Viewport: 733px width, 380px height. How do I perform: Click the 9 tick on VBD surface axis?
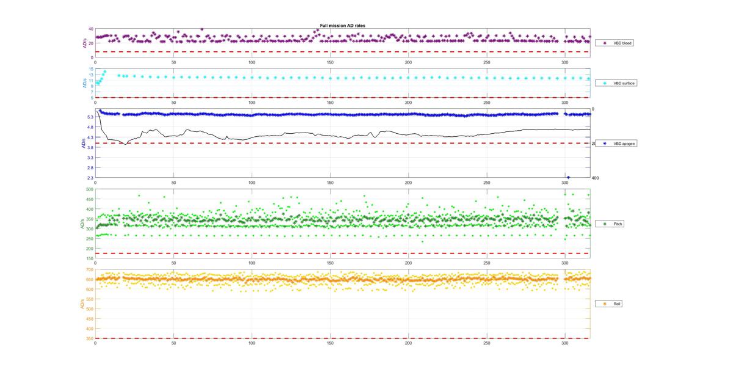coord(92,86)
